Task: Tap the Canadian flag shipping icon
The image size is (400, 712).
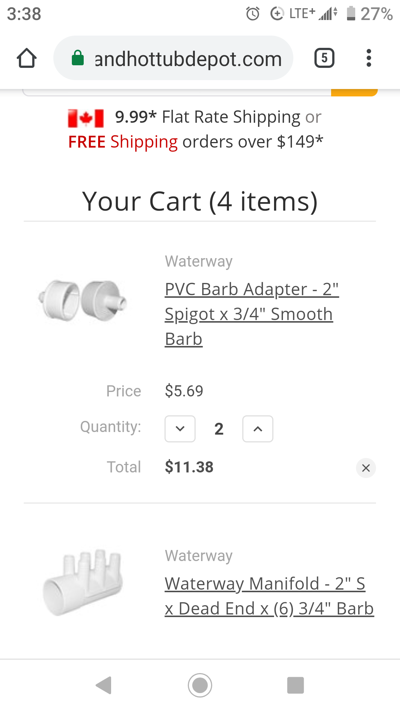Action: coord(86,118)
